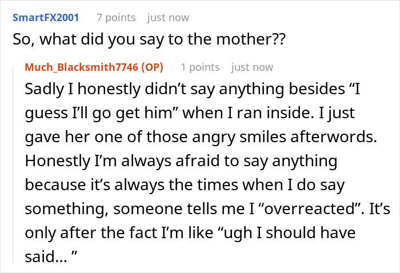Click the line starting 'Sadly I honestly'
400x273 pixels.
[194, 91]
